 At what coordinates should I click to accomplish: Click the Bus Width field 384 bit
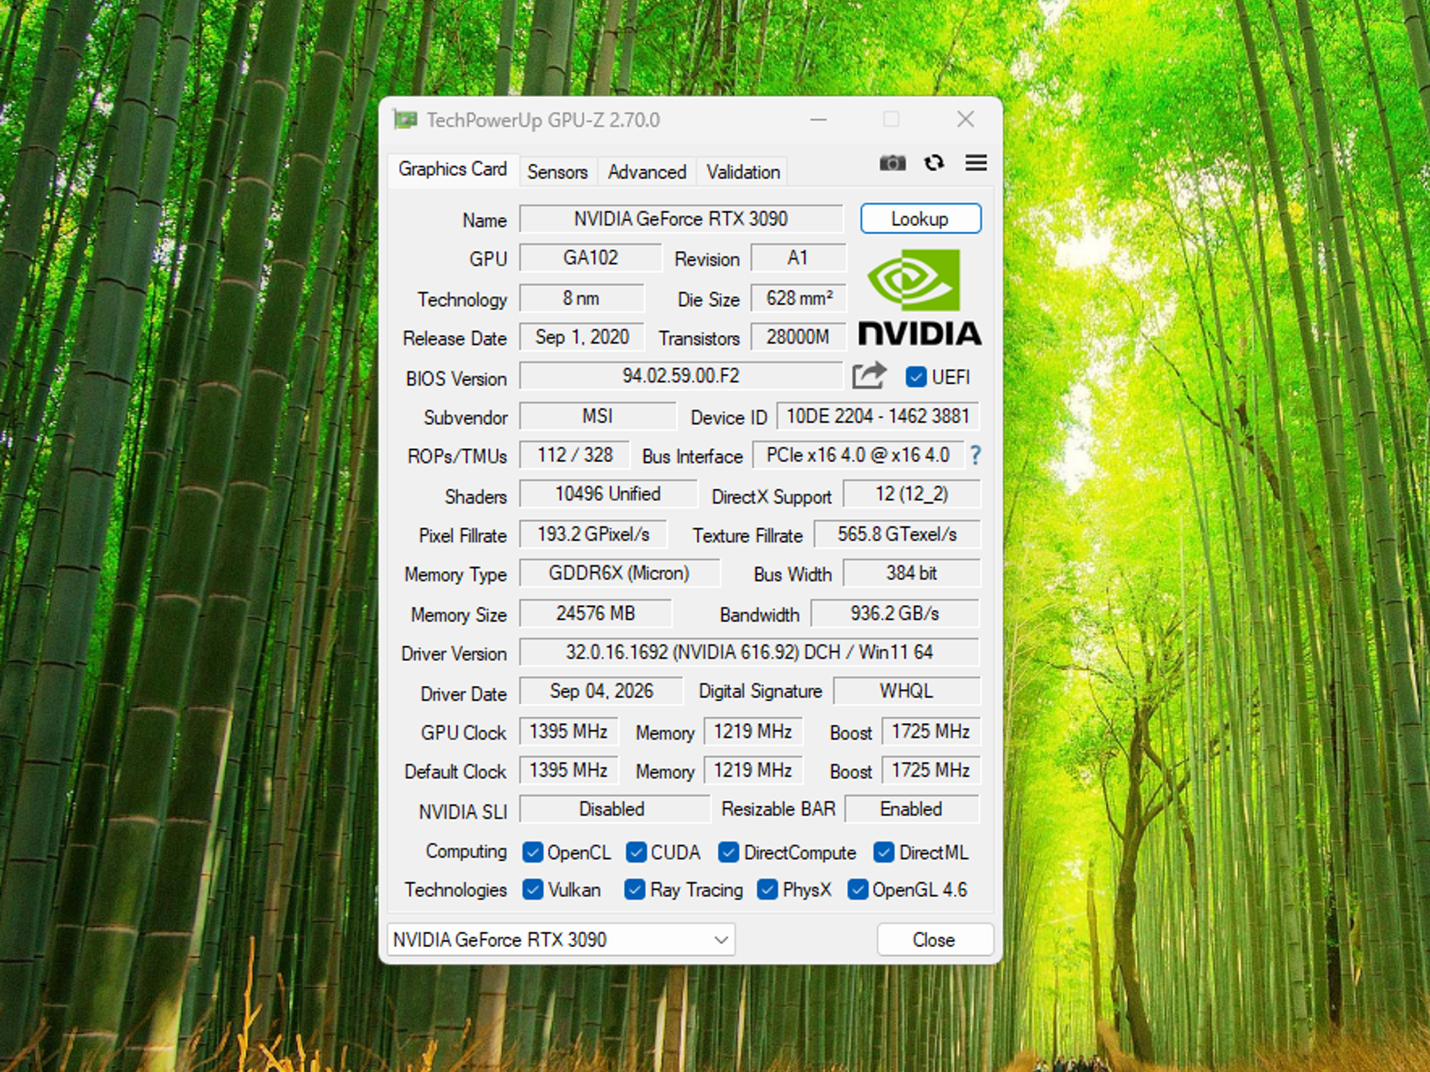(911, 573)
